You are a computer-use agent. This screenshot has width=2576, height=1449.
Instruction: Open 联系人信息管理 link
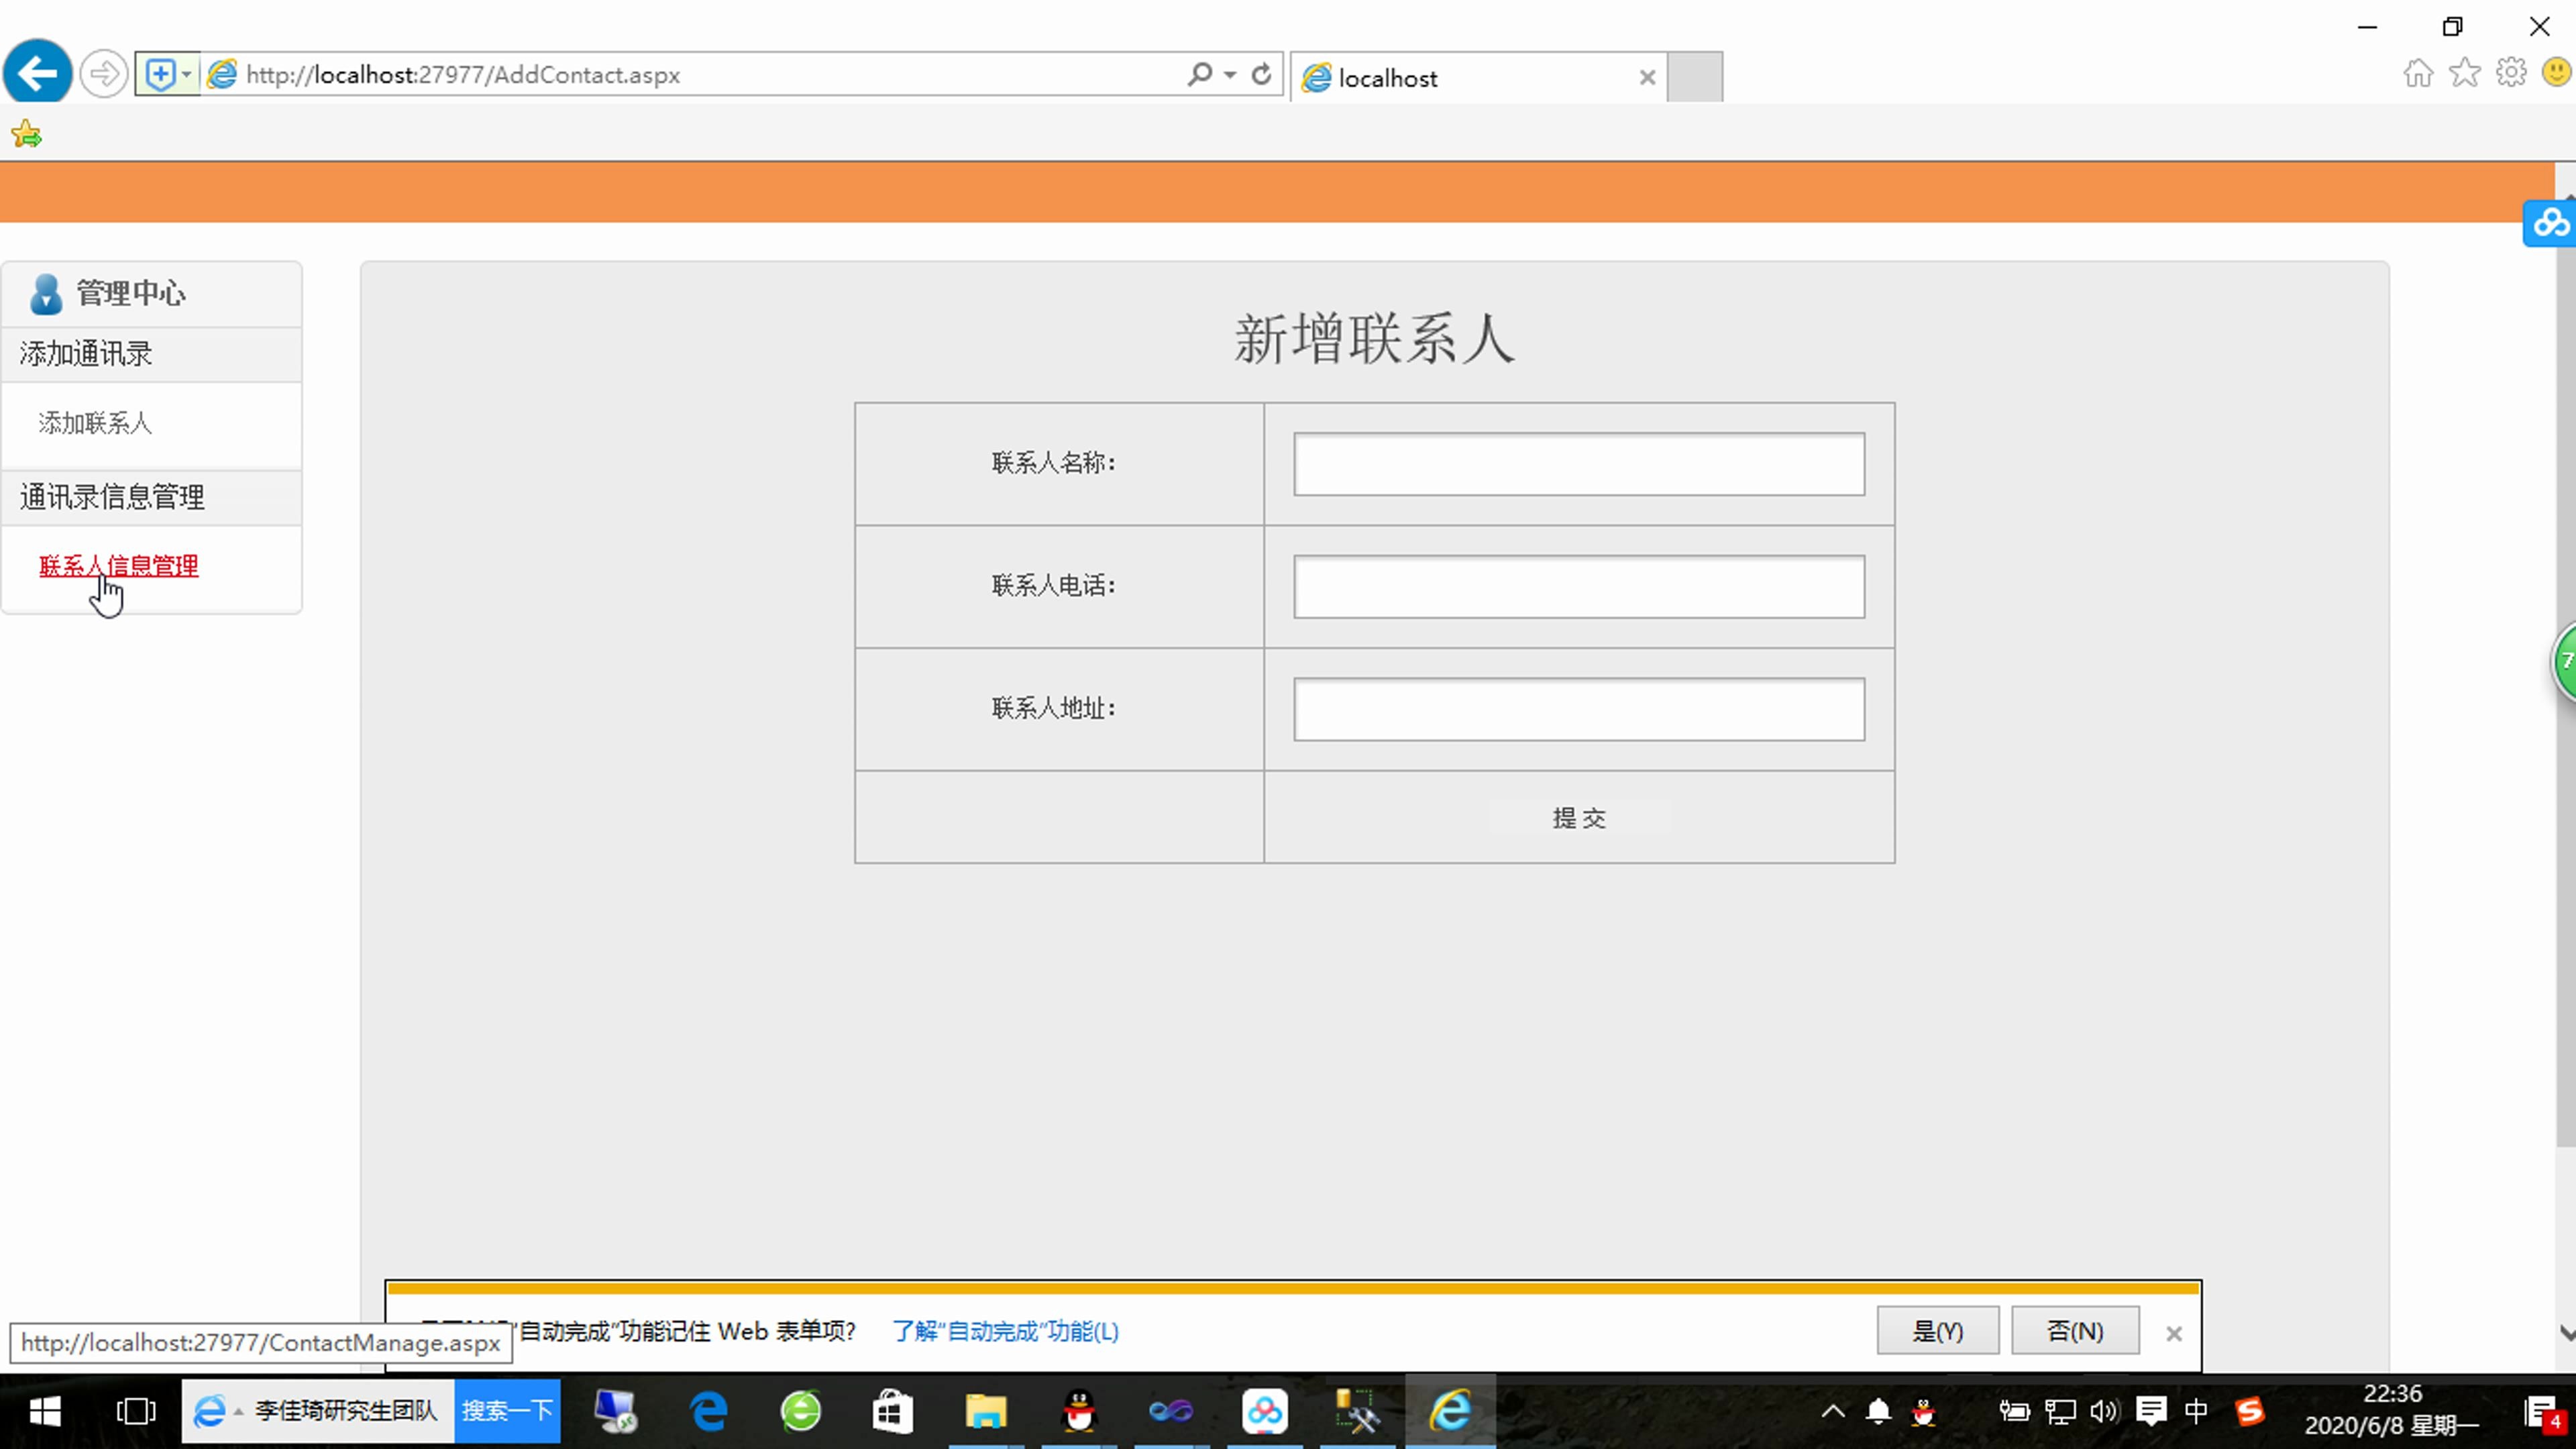119,566
